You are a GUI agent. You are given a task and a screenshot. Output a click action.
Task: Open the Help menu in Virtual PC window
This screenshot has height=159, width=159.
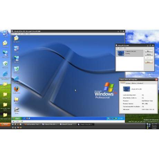click(x=29, y=34)
